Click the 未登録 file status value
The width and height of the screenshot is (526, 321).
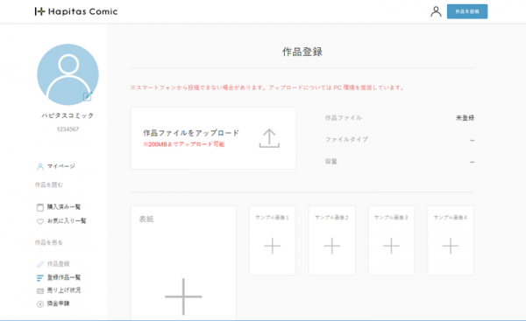[x=465, y=118]
